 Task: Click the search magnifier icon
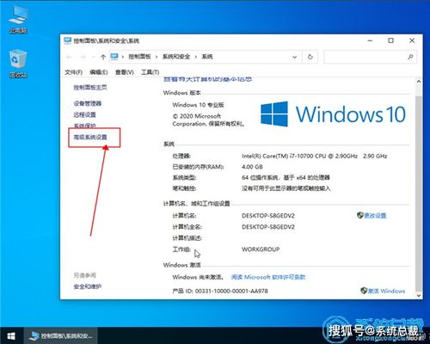click(x=410, y=57)
